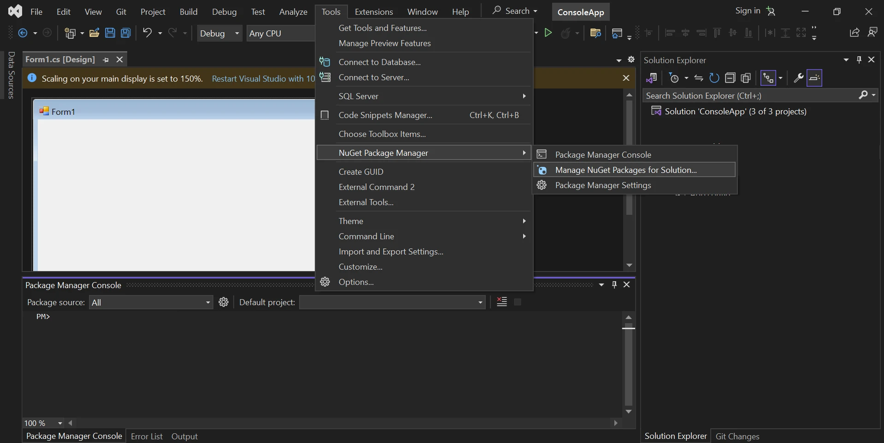Toggle the Solution Explorer nesting view button
The image size is (884, 443).
(768, 78)
